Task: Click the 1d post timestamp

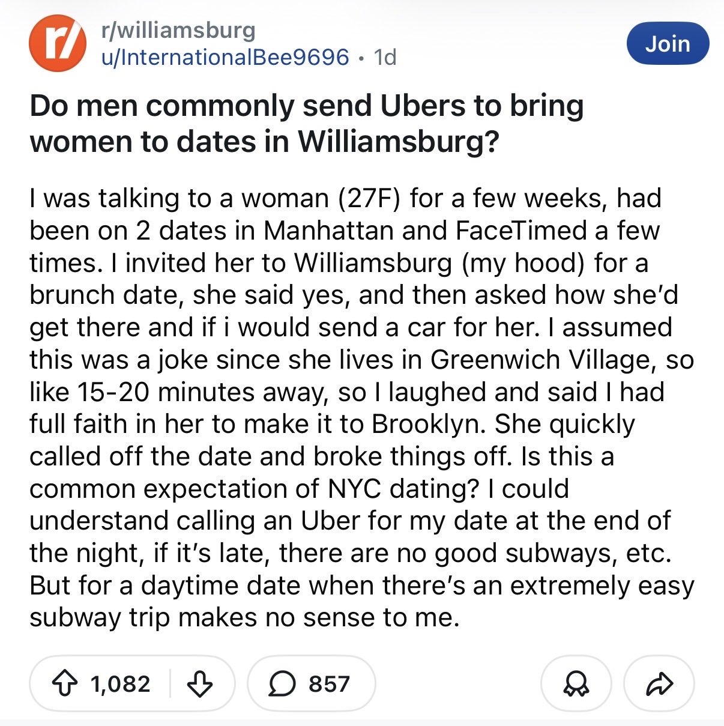Action: click(385, 57)
